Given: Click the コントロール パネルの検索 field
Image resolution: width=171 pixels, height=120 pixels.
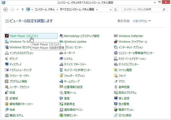Looking at the screenshot, I should (x=144, y=10).
